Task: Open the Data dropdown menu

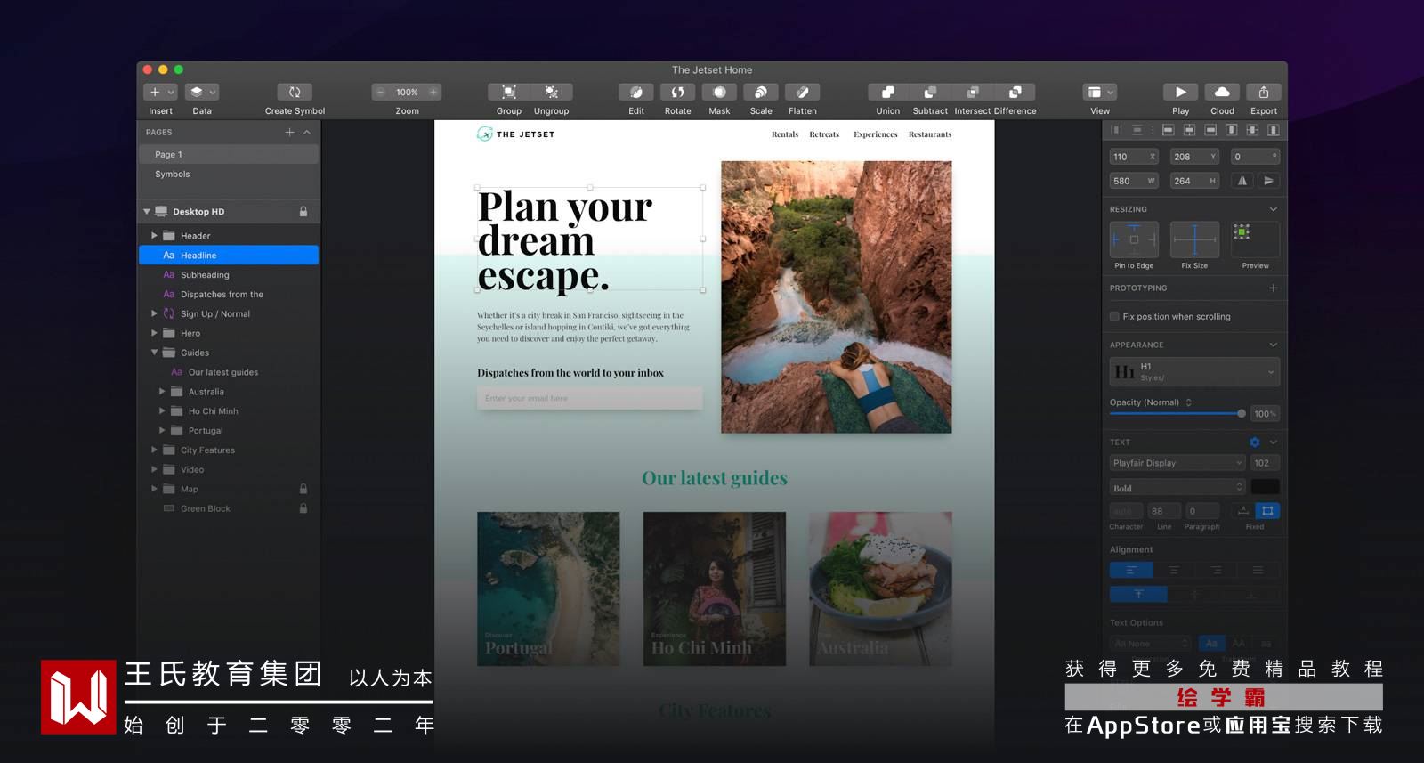Action: pos(202,92)
